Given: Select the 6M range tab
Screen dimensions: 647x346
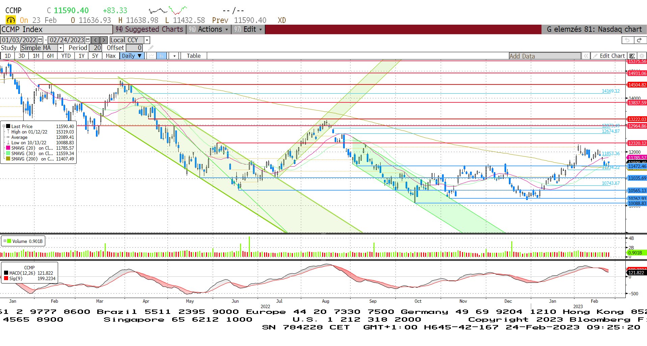Looking at the screenshot, I should [x=50, y=56].
